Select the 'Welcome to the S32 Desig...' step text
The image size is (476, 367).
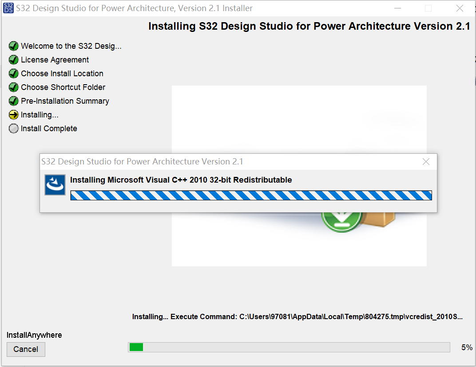[x=71, y=46]
